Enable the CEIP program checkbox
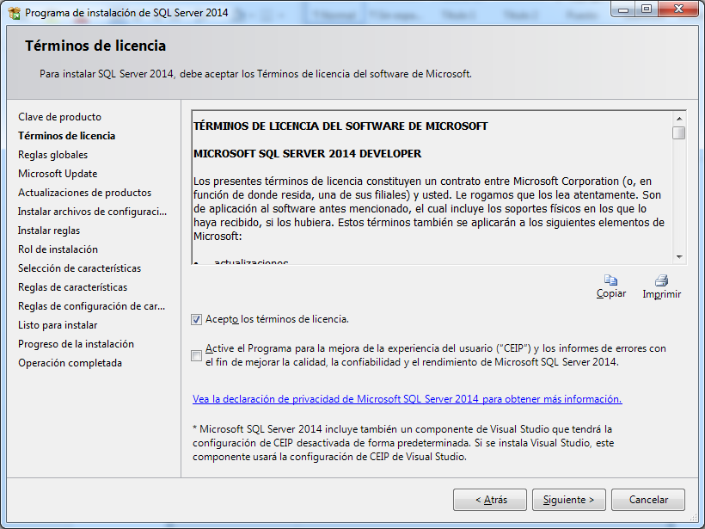Image resolution: width=705 pixels, height=529 pixels. [x=197, y=355]
